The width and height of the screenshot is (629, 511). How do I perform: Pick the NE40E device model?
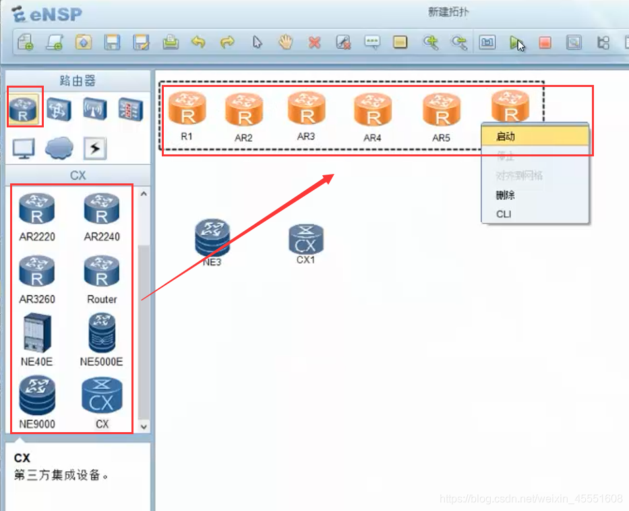[37, 340]
